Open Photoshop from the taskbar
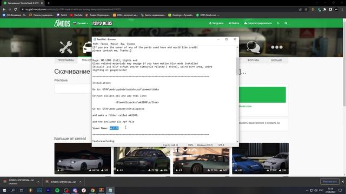This screenshot has height=194, width=346. point(39,190)
